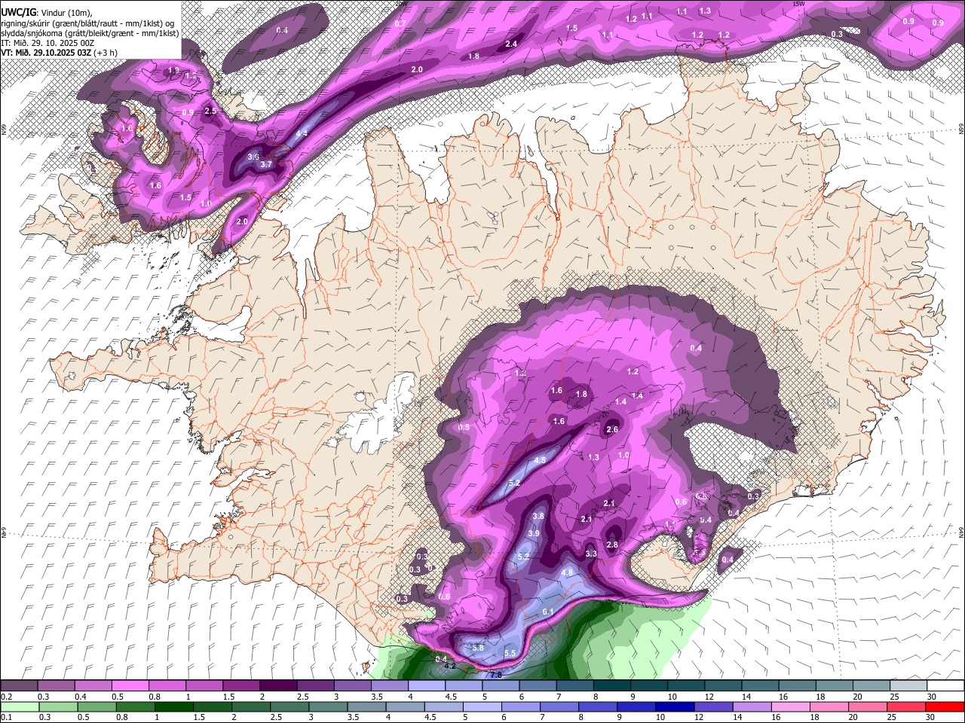This screenshot has height=723, width=965.
Task: Click the hot pink 20 swatch, lower legend row
Action: click(x=869, y=706)
